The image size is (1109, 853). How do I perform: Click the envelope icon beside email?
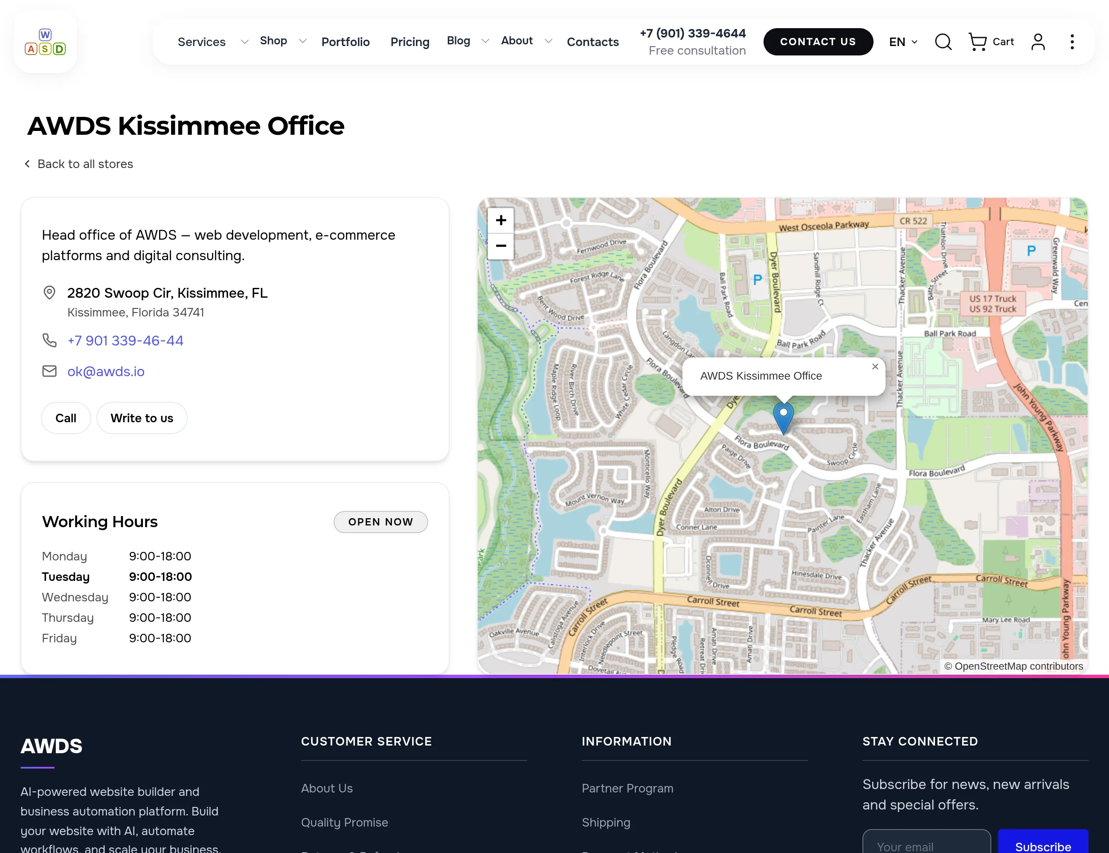pyautogui.click(x=49, y=371)
